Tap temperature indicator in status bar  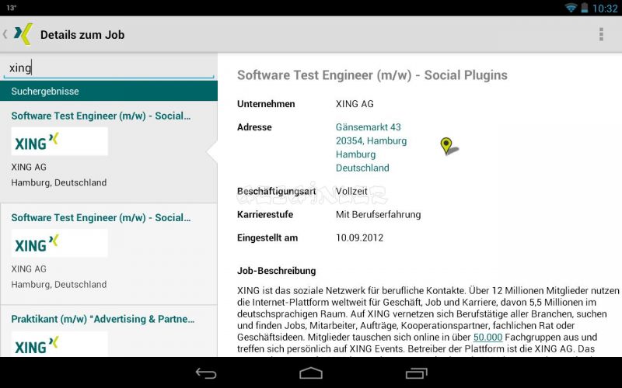tap(11, 8)
